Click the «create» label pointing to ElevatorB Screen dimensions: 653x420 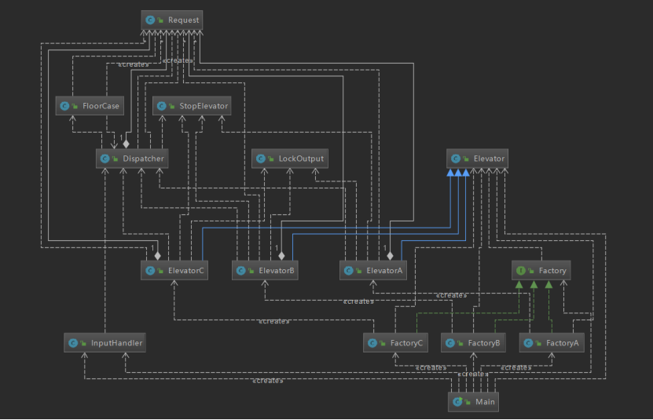358,301
